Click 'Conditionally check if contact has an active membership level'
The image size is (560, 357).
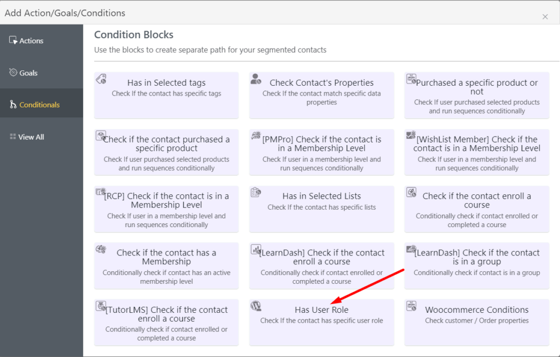(x=166, y=277)
